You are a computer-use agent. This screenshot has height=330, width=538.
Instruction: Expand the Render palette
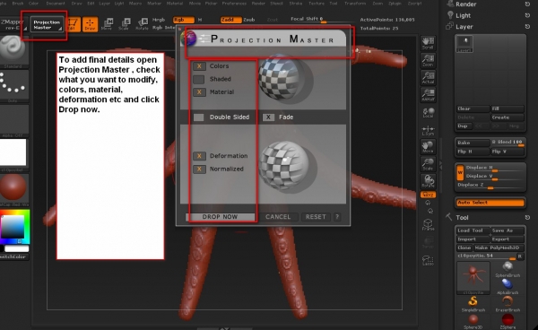[x=465, y=4]
